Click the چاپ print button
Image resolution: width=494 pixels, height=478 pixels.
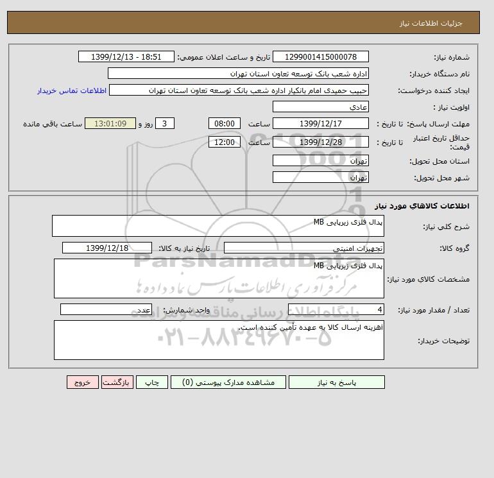[x=152, y=382]
